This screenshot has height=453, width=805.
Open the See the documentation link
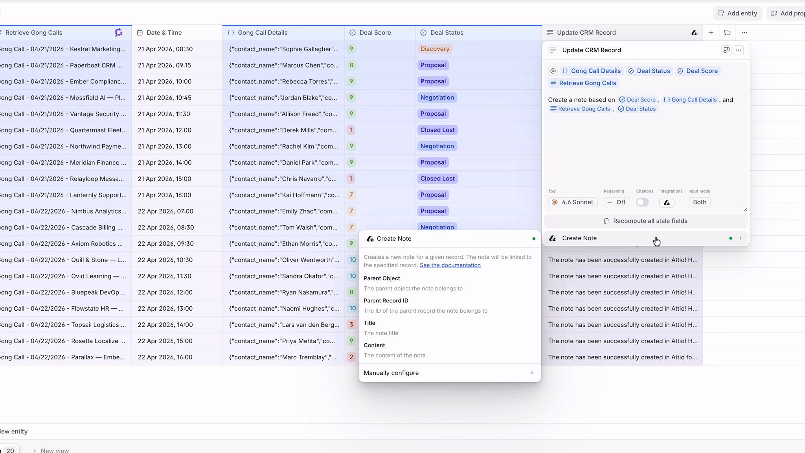point(450,265)
